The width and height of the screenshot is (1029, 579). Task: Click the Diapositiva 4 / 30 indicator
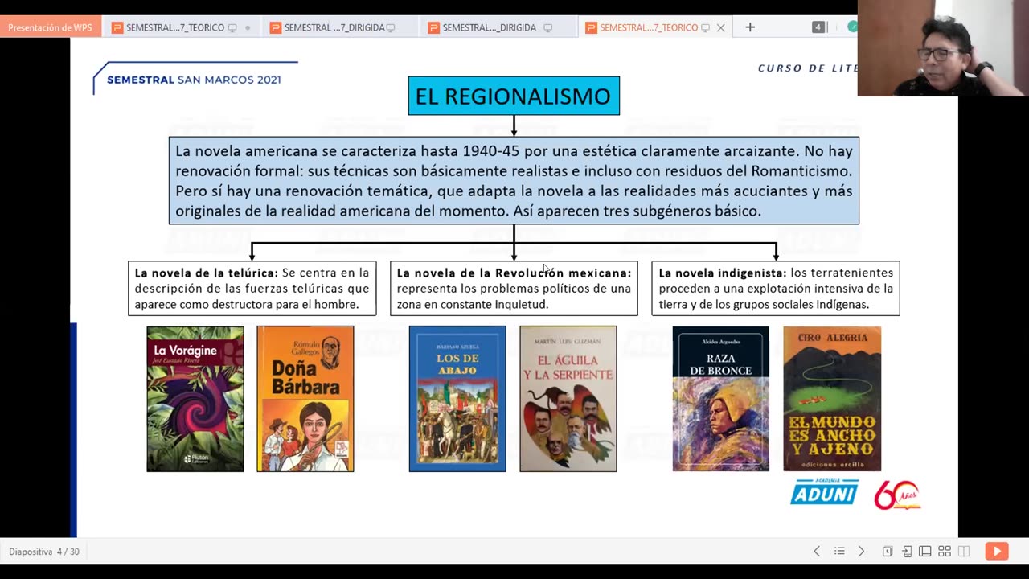click(44, 552)
